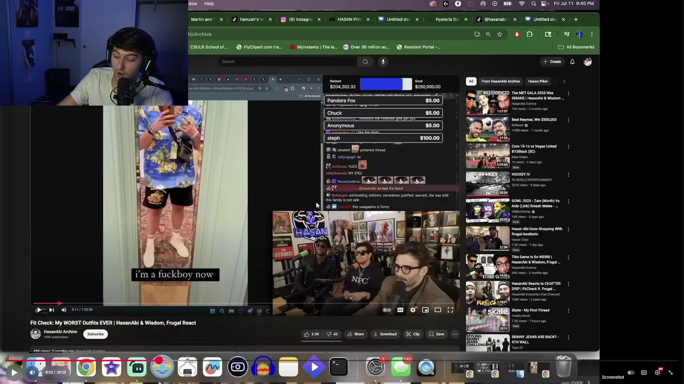The width and height of the screenshot is (684, 384).
Task: Open options for GOML 2025 video
Action: [568, 202]
